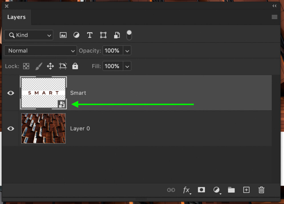Create a new layer group
284x204 pixels.
pos(231,190)
